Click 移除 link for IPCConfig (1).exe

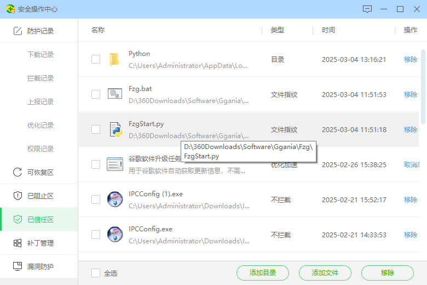[x=411, y=200]
